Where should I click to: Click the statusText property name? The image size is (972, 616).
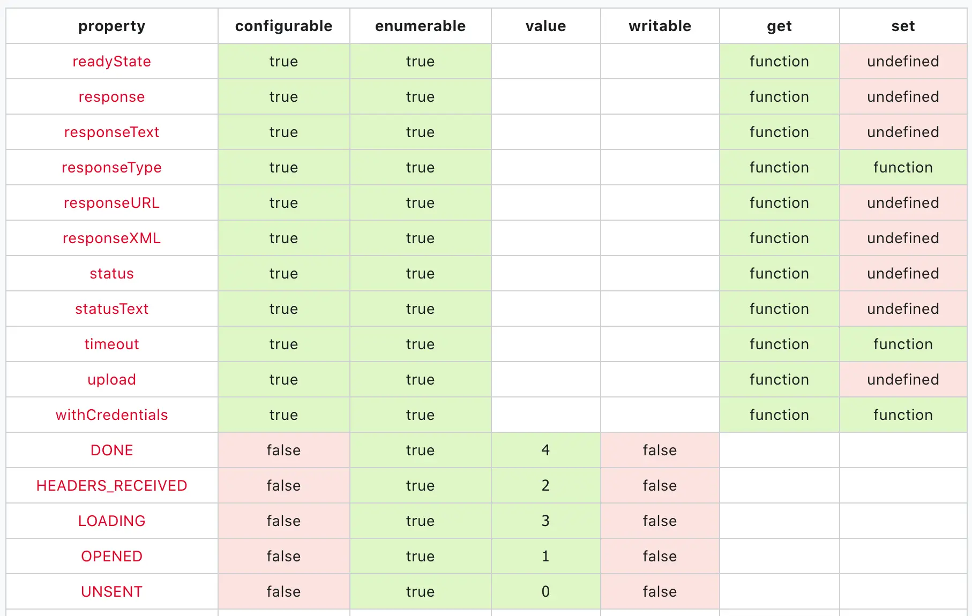111,309
